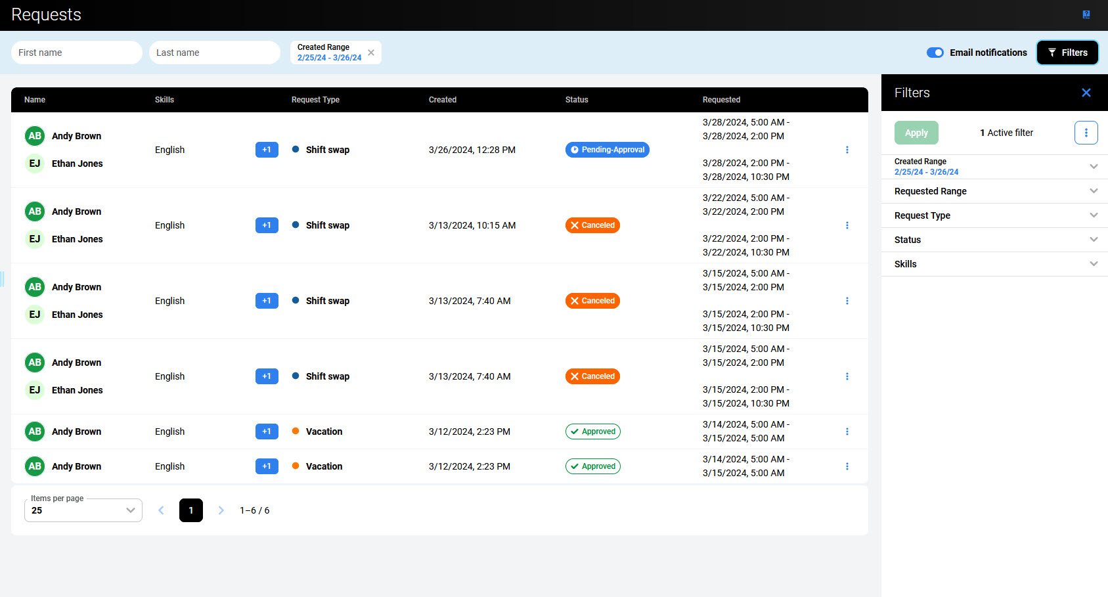The image size is (1108, 597).
Task: Sort by the Created column header
Action: (443, 100)
